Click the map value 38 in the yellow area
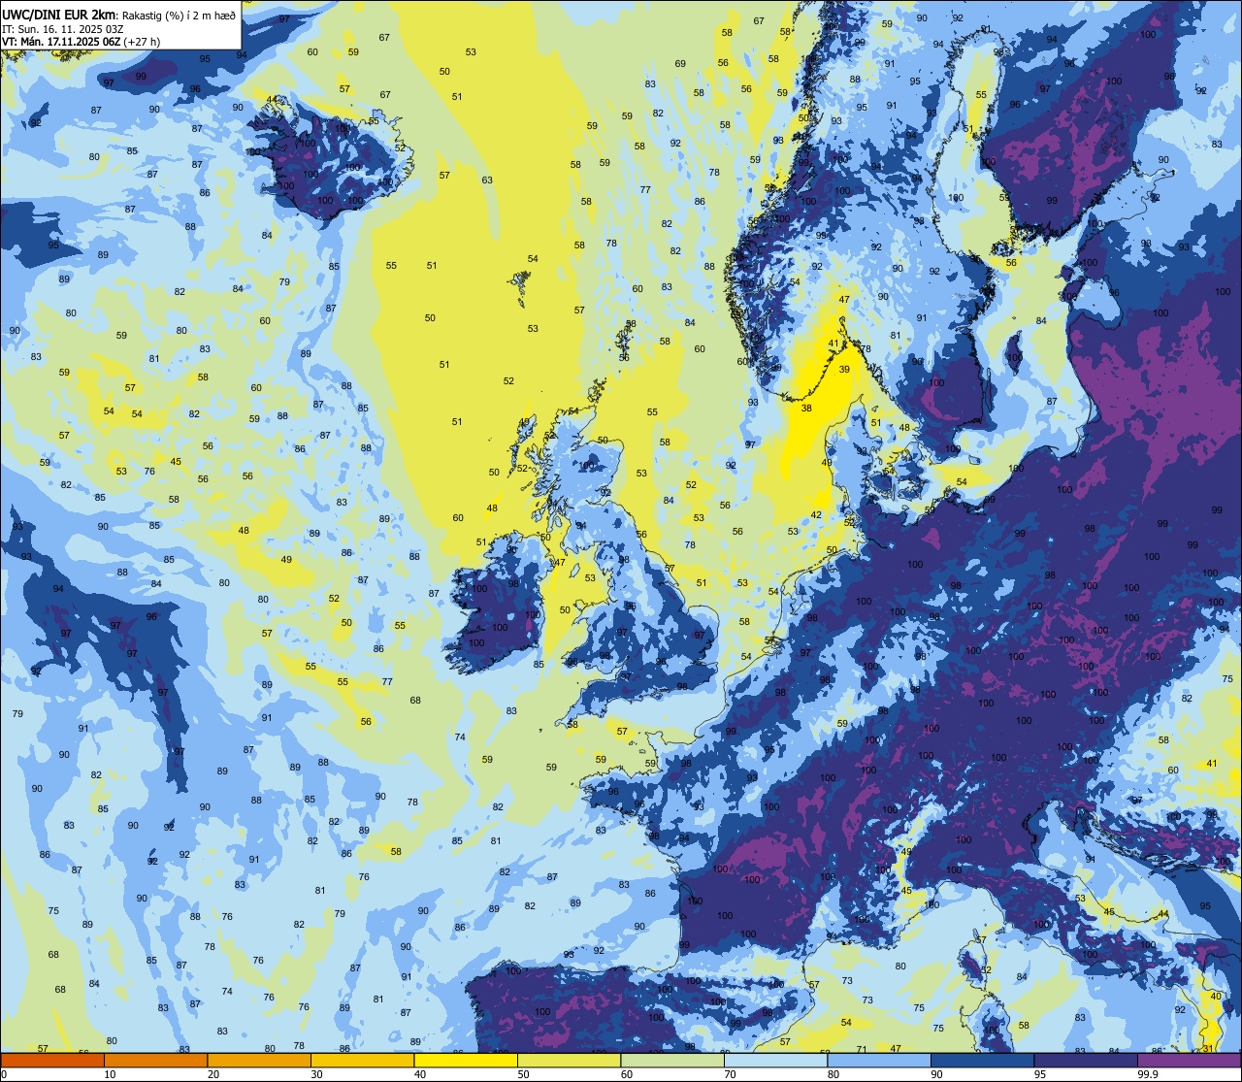 coord(806,409)
